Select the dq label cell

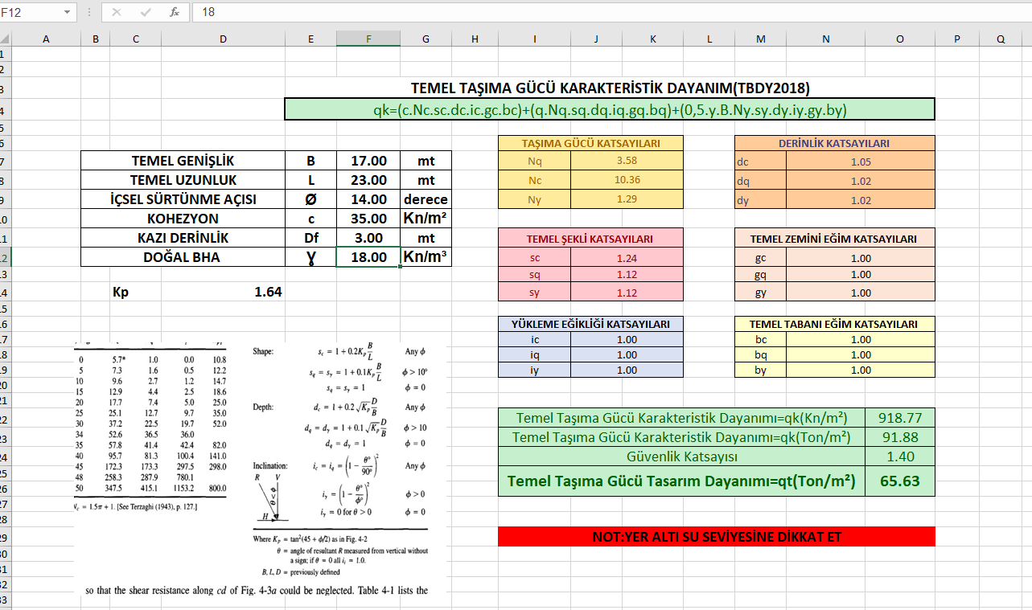(x=761, y=181)
